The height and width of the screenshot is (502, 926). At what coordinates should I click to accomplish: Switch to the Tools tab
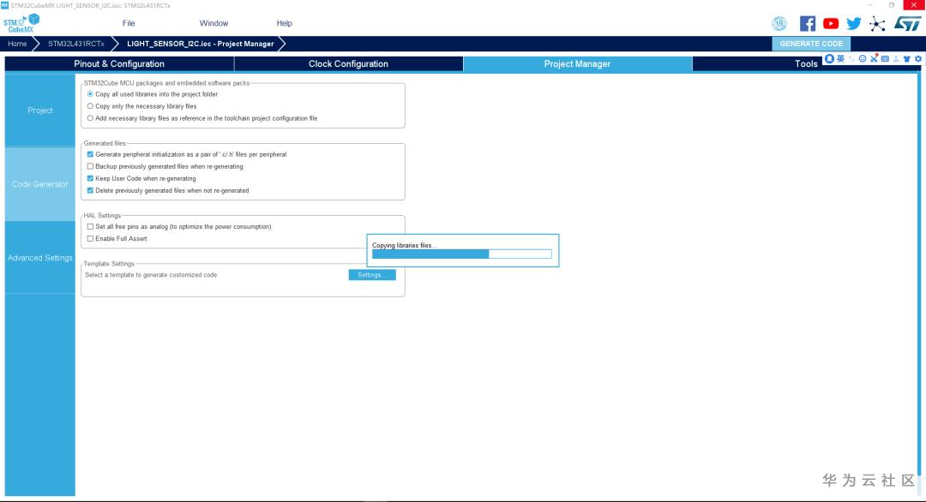click(x=805, y=63)
